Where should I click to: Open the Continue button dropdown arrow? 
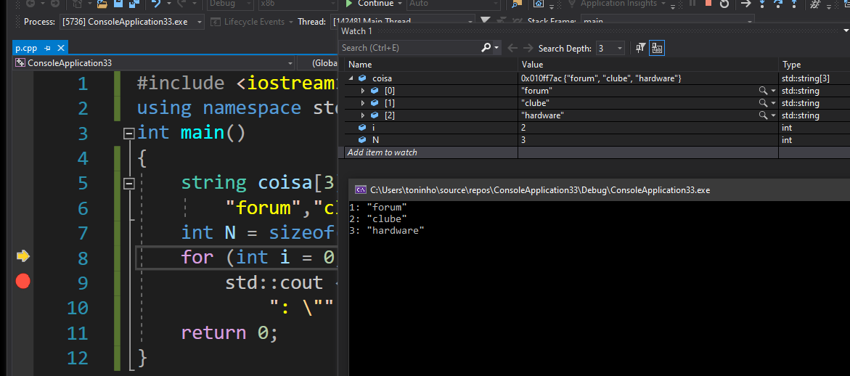[x=400, y=3]
